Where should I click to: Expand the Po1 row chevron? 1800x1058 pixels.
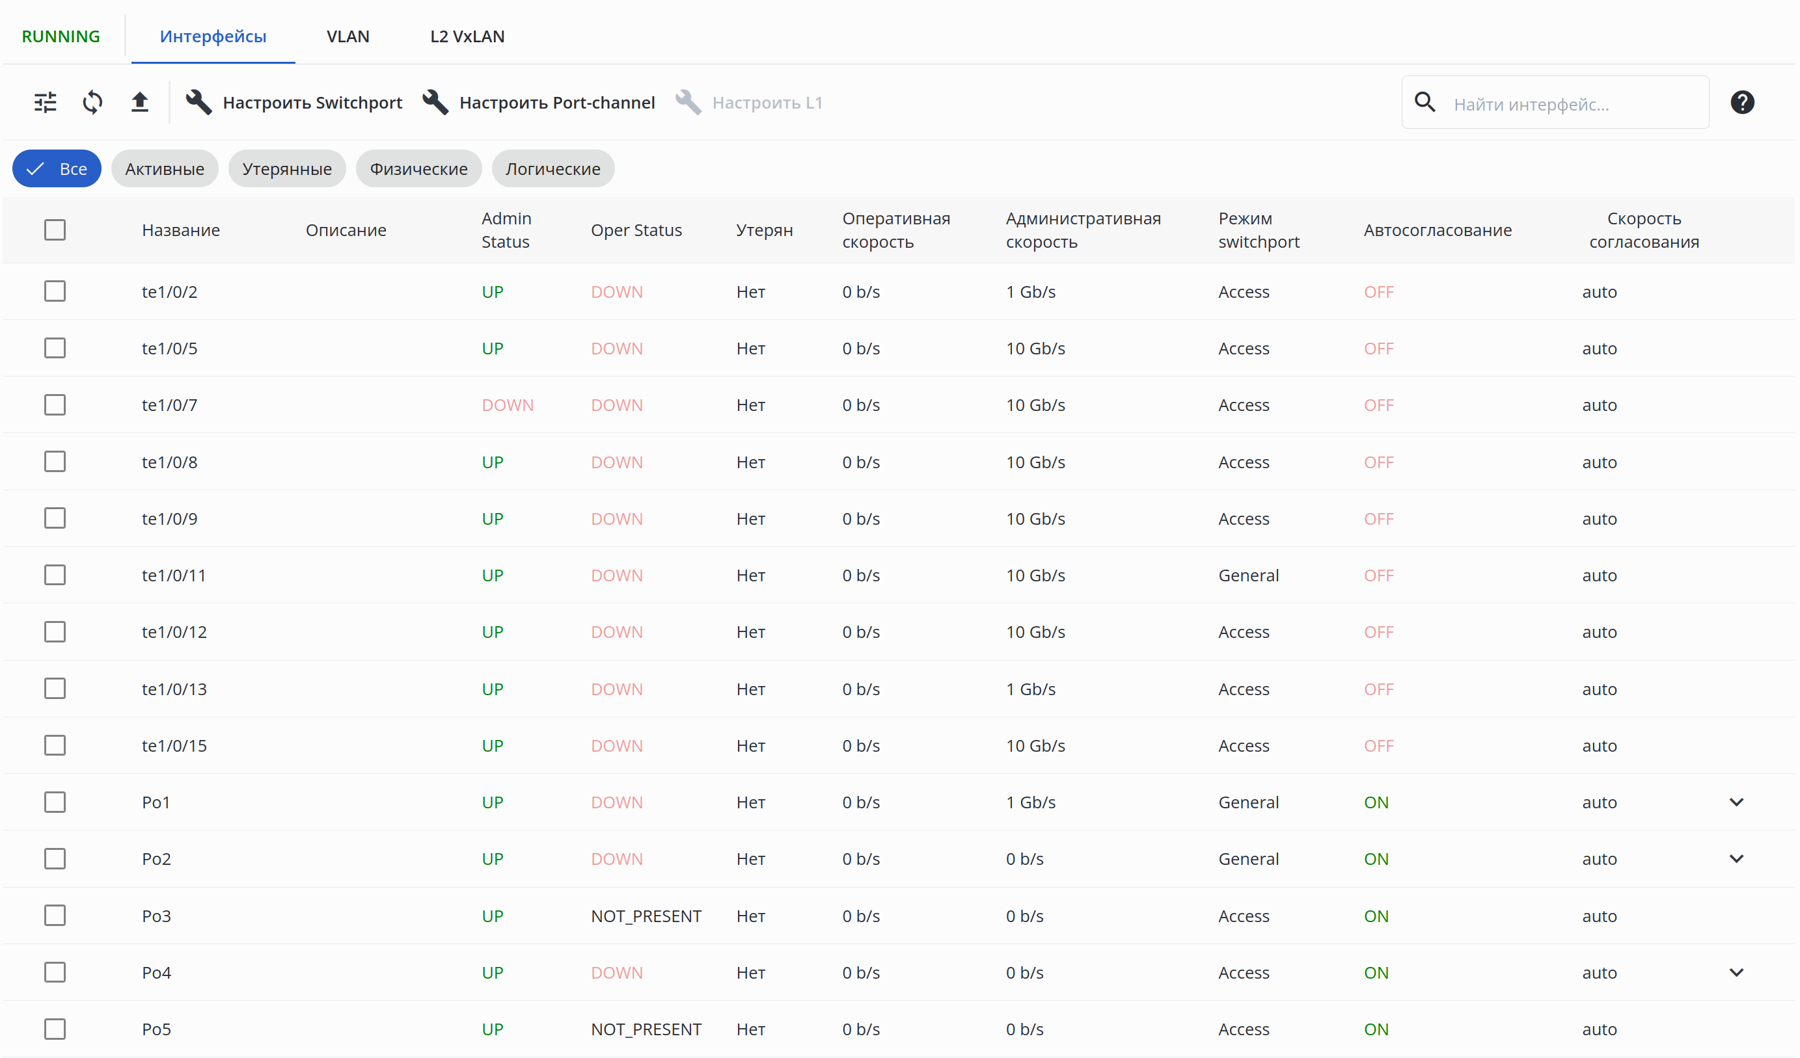click(1736, 802)
